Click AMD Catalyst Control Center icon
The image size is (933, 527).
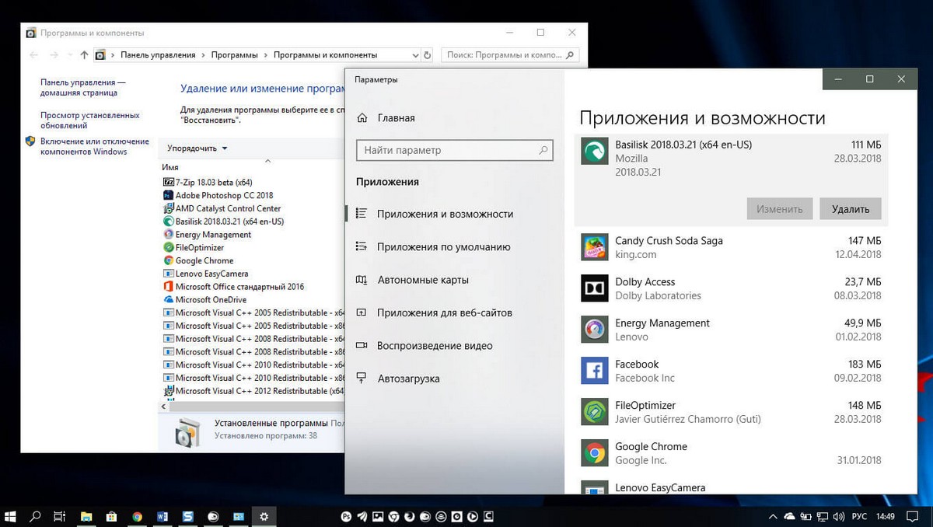(x=168, y=208)
